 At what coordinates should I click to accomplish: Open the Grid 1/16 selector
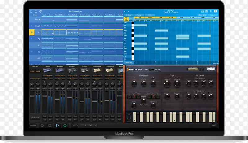coord(202,15)
